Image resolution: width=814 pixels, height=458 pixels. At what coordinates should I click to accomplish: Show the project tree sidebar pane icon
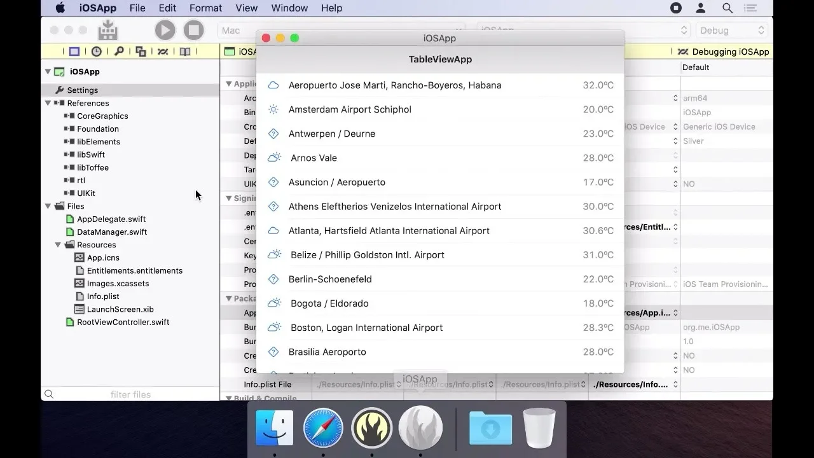pos(74,52)
